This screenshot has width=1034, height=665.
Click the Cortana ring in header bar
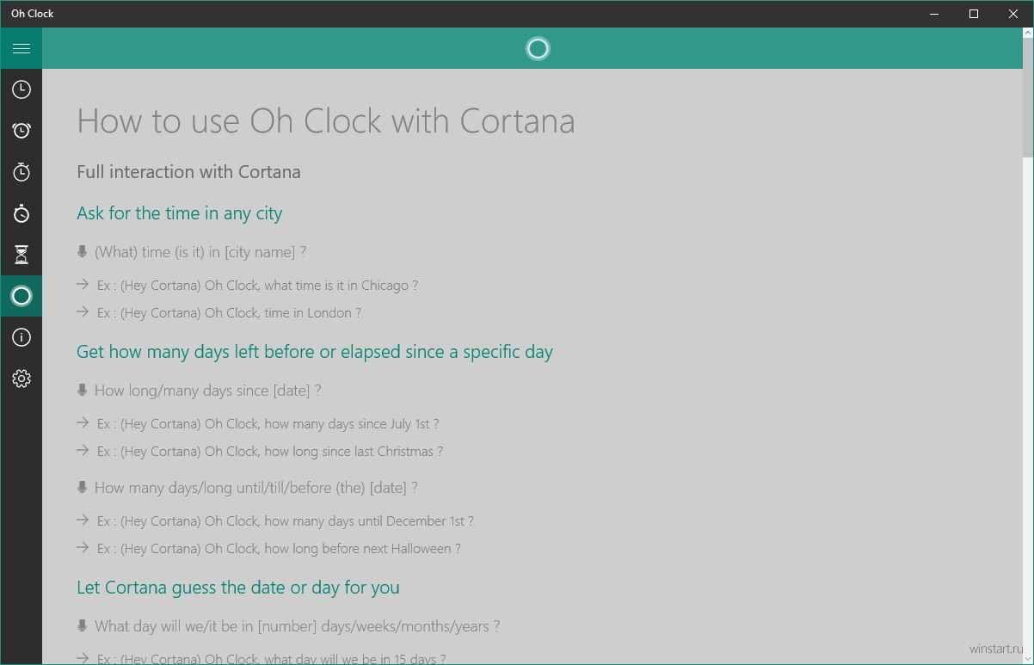pos(538,49)
